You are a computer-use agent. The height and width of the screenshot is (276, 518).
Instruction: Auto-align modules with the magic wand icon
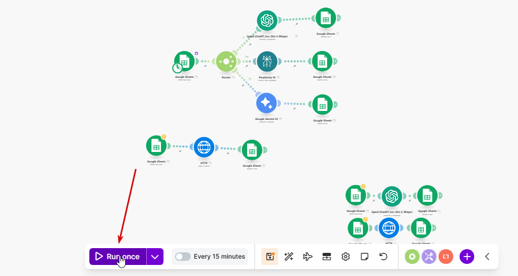coord(289,257)
